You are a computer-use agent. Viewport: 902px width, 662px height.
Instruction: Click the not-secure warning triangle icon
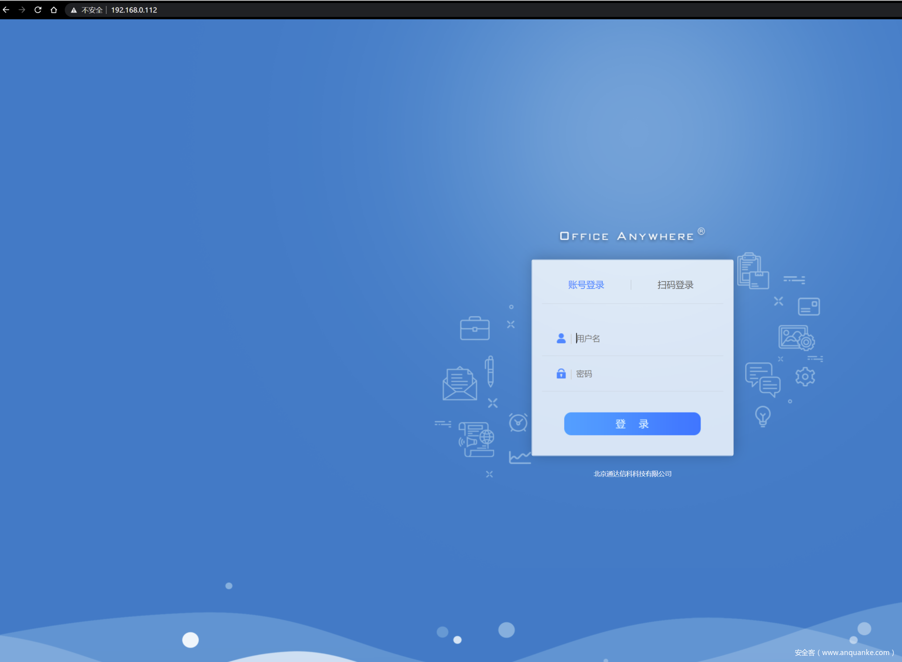point(74,10)
